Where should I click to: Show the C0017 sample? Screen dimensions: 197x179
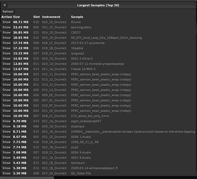(7, 33)
